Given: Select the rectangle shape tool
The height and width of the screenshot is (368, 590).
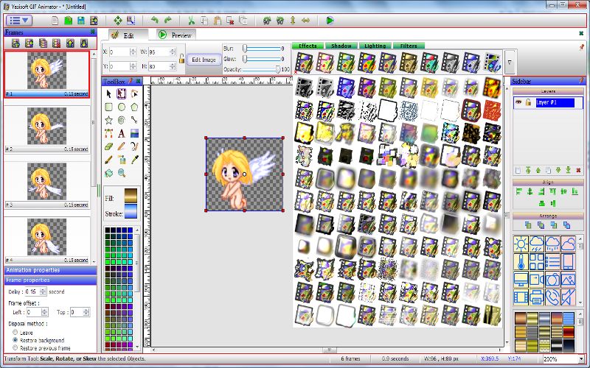Looking at the screenshot, I should (108, 107).
